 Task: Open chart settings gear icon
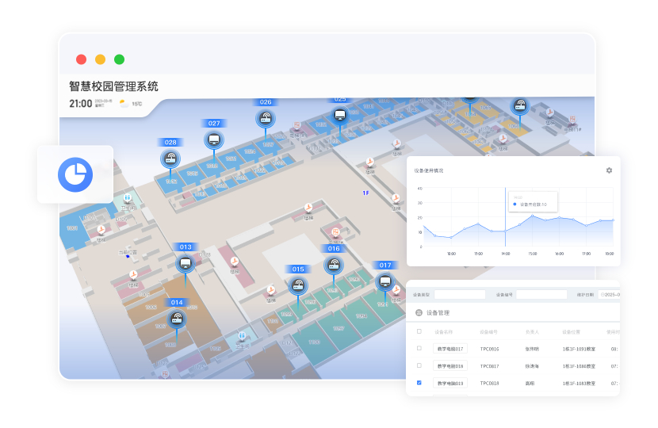[x=609, y=170]
